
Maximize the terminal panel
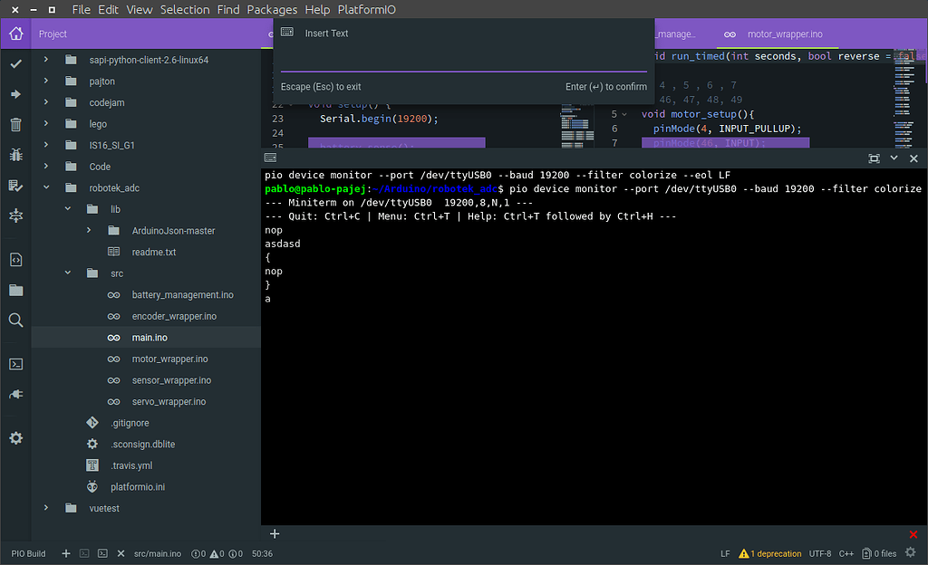(x=874, y=158)
